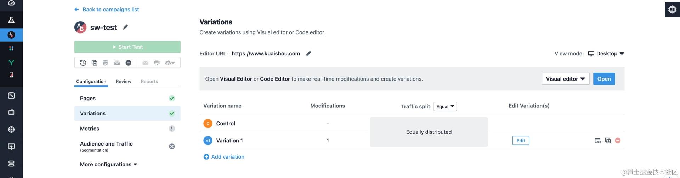Preview Variation 1 with the eye icon

pos(598,141)
